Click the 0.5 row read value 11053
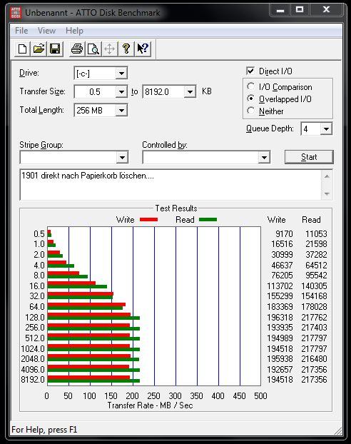Image resolution: width=351 pixels, height=444 pixels. 316,234
